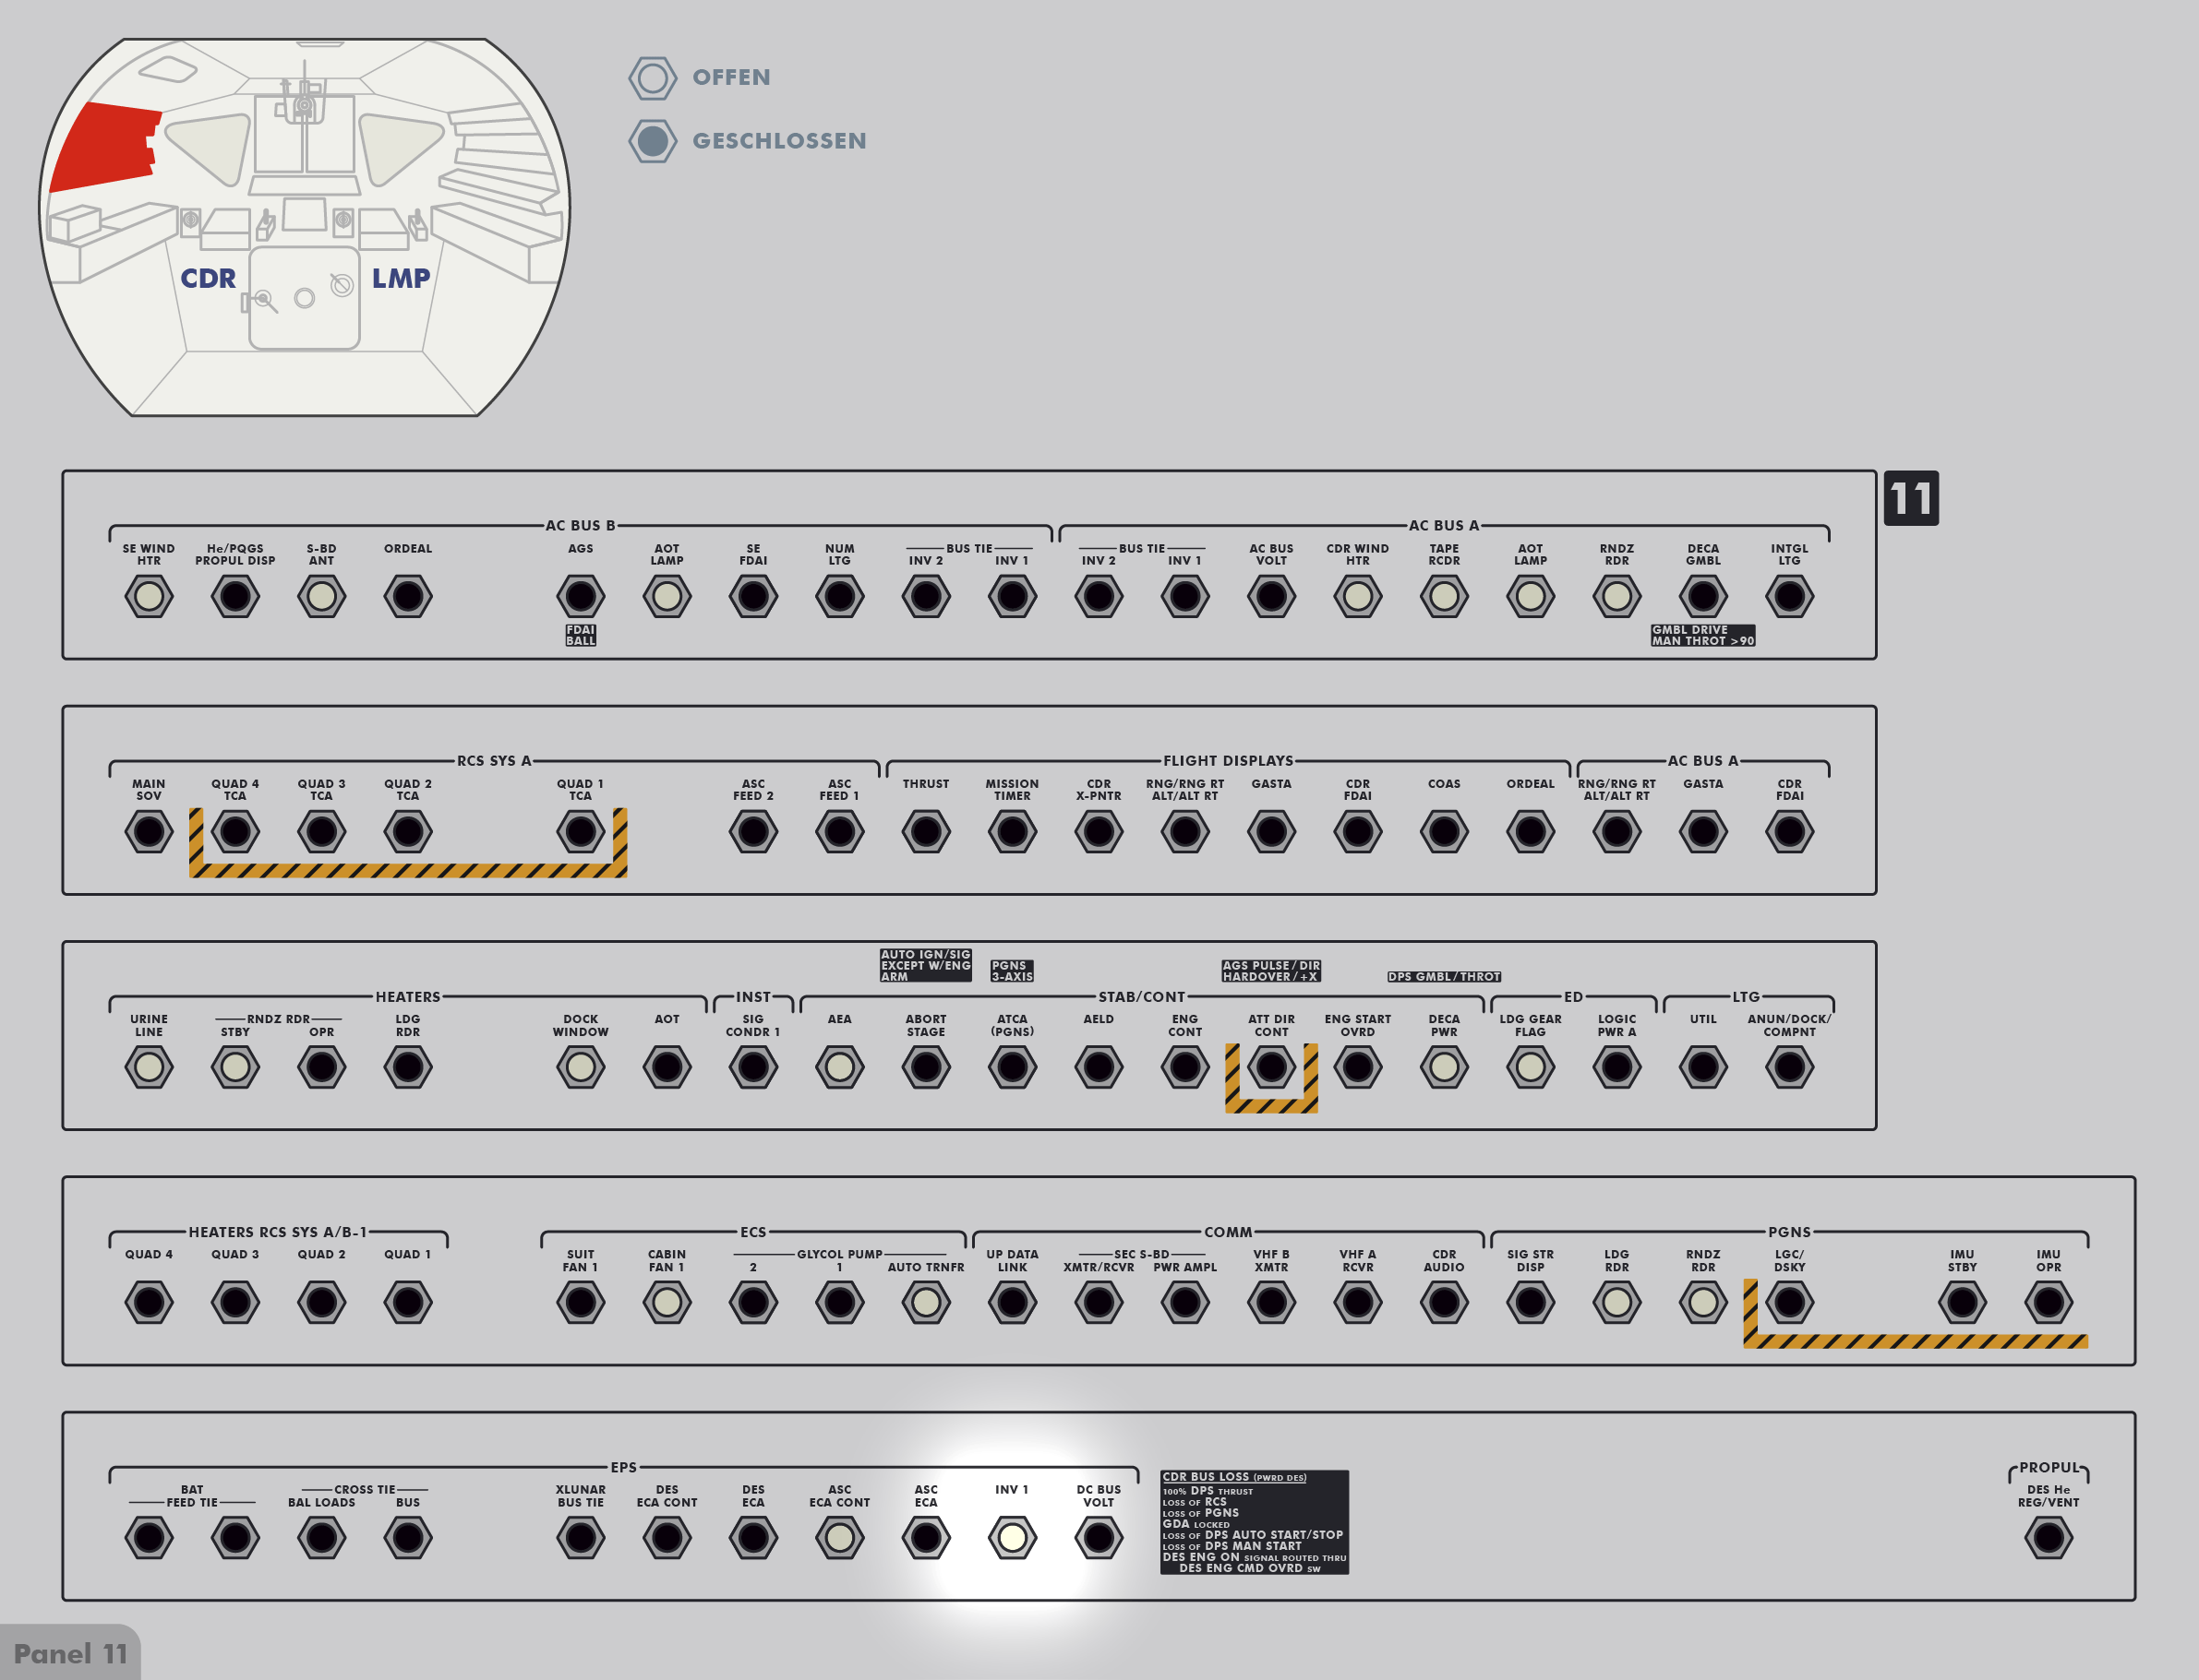Click the QUAD 1 TCA breaker
2199x1680 pixels.
click(581, 832)
